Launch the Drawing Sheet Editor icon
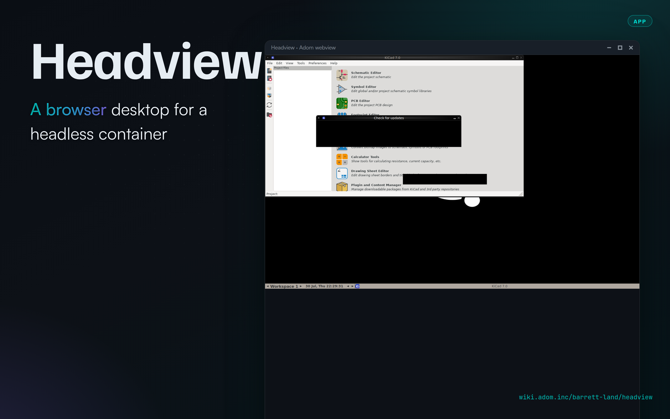Screen dimensions: 670x419 pos(342,173)
